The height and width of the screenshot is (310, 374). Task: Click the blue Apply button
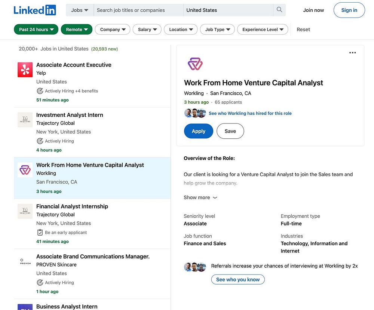click(199, 131)
